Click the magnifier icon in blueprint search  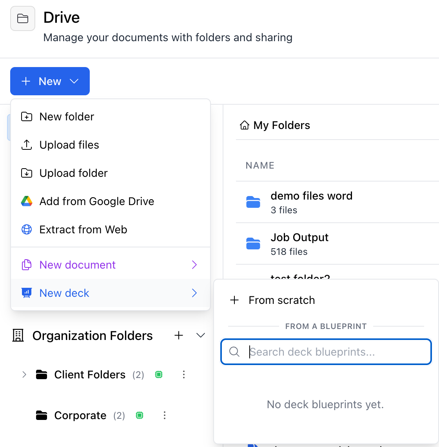click(x=234, y=352)
